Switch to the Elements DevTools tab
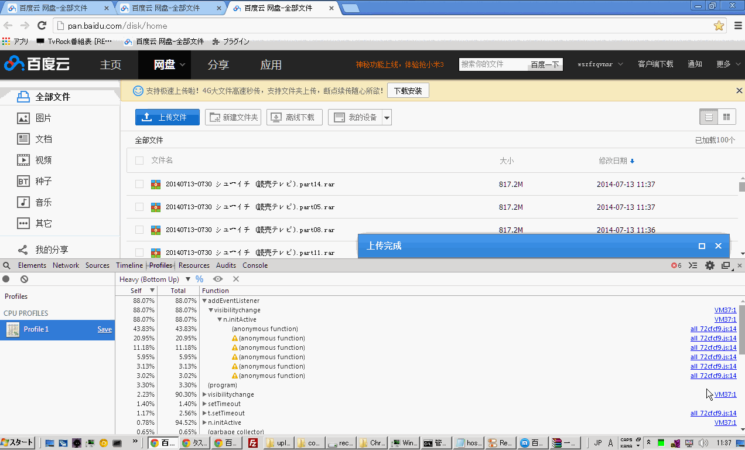The width and height of the screenshot is (745, 450). pos(32,265)
